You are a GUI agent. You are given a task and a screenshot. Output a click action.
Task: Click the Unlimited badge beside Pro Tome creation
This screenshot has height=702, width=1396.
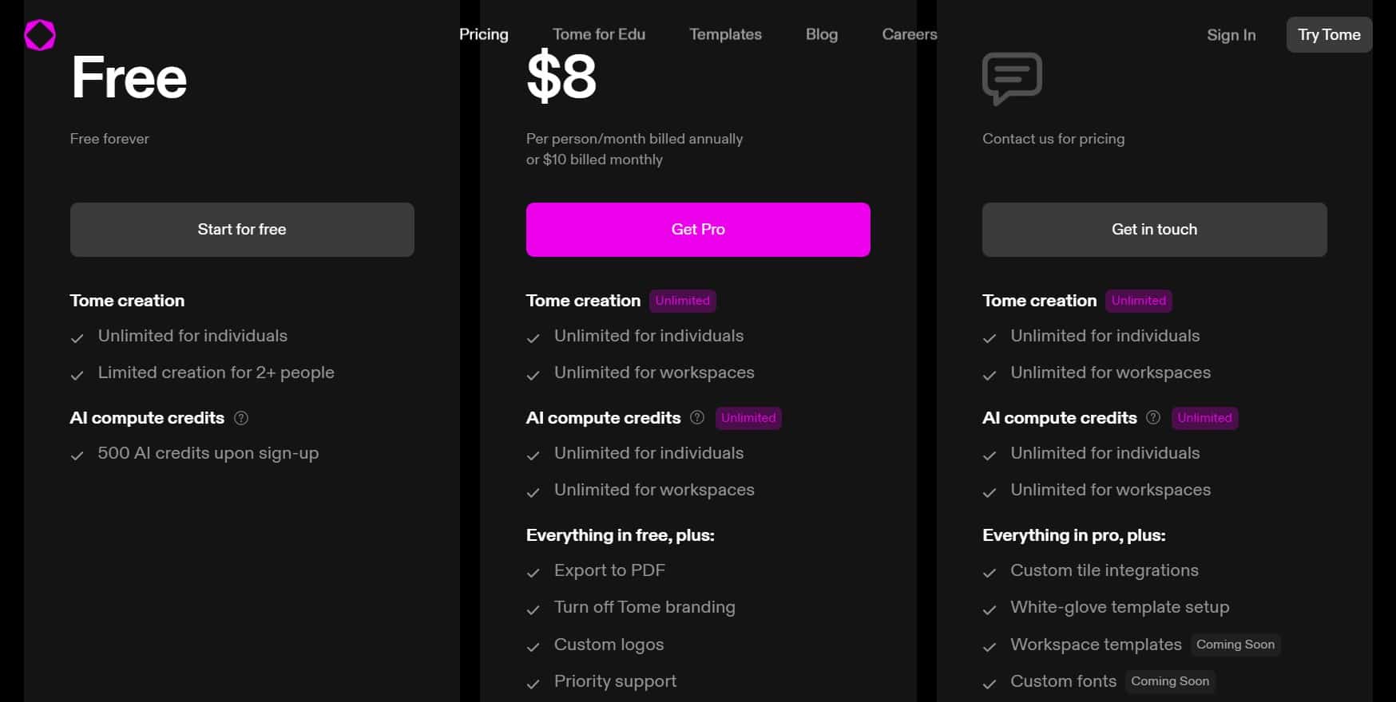[683, 301]
